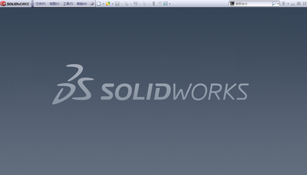Expand the Save dropdown arrow
This screenshot has height=175, width=307.
(121, 3)
